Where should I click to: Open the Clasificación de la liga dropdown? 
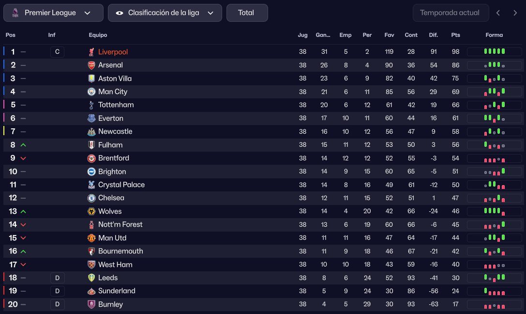165,13
